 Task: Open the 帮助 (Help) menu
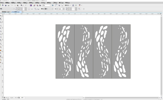(67, 3)
